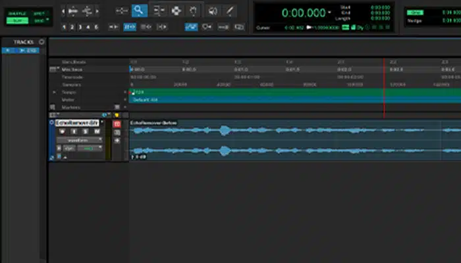461x263 pixels.
Task: Toggle Insertion Follows Playback button
Action: (162, 27)
